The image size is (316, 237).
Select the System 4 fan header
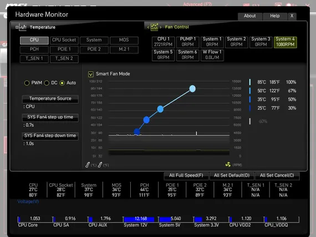tap(285, 42)
